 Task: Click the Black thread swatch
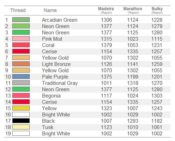click(x=21, y=121)
